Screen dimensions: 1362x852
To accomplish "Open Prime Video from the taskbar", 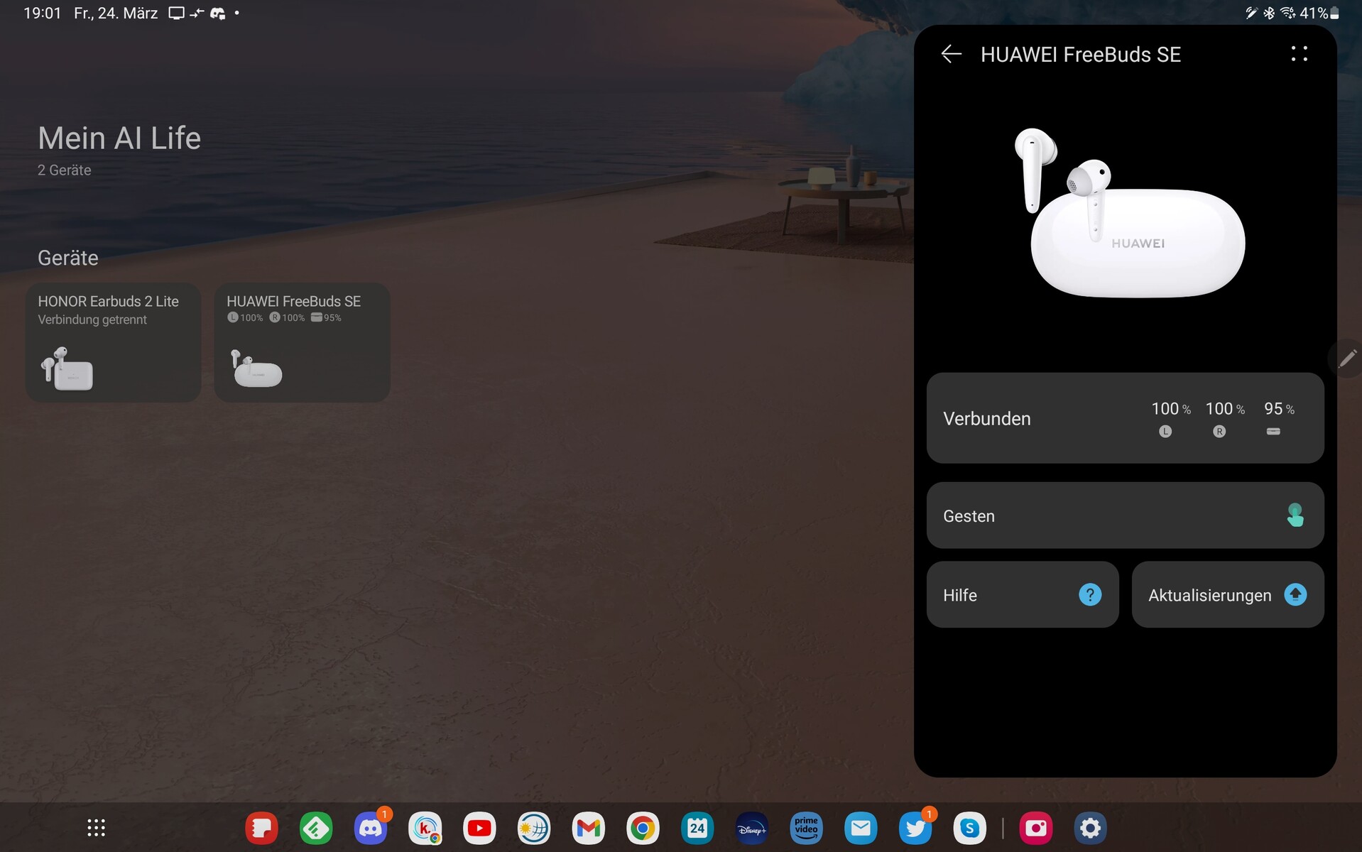I will (806, 828).
